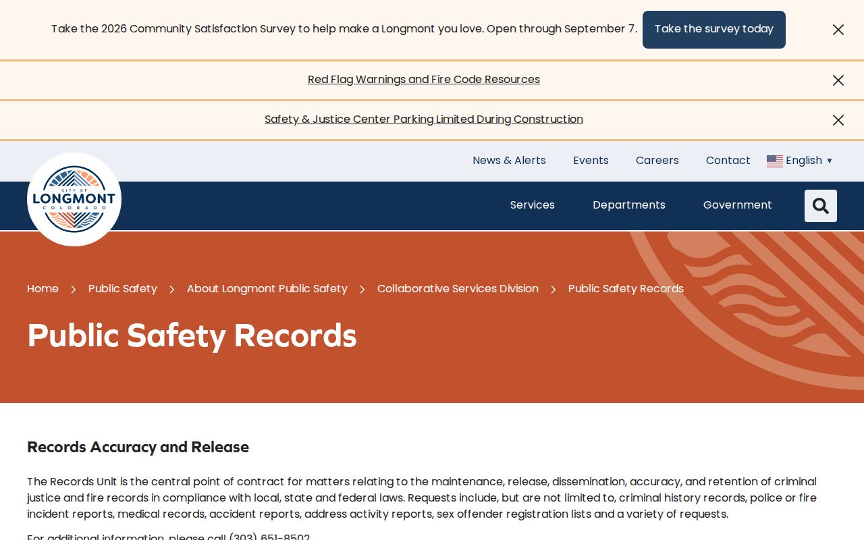Open the Events page
This screenshot has height=540, width=864.
click(591, 161)
